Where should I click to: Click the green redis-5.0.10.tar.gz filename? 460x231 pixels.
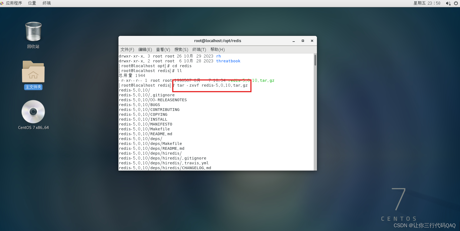(x=251, y=81)
